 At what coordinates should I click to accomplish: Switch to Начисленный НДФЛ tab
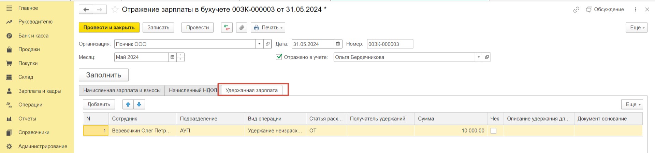pos(193,90)
